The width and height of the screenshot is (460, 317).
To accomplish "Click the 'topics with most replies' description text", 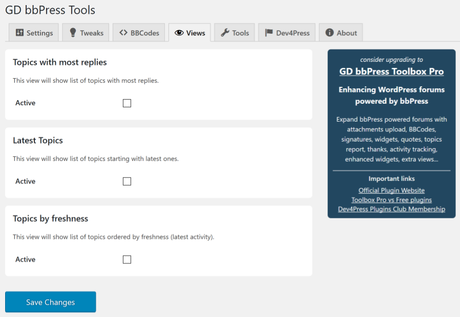I will click(x=86, y=80).
